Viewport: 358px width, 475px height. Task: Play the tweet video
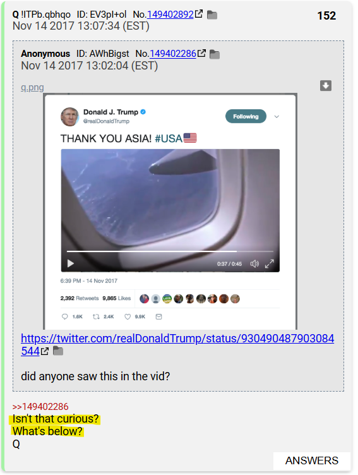[x=71, y=263]
